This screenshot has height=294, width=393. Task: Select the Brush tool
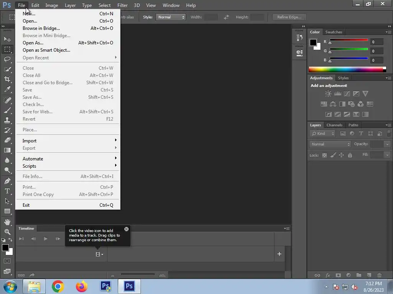[7, 110]
